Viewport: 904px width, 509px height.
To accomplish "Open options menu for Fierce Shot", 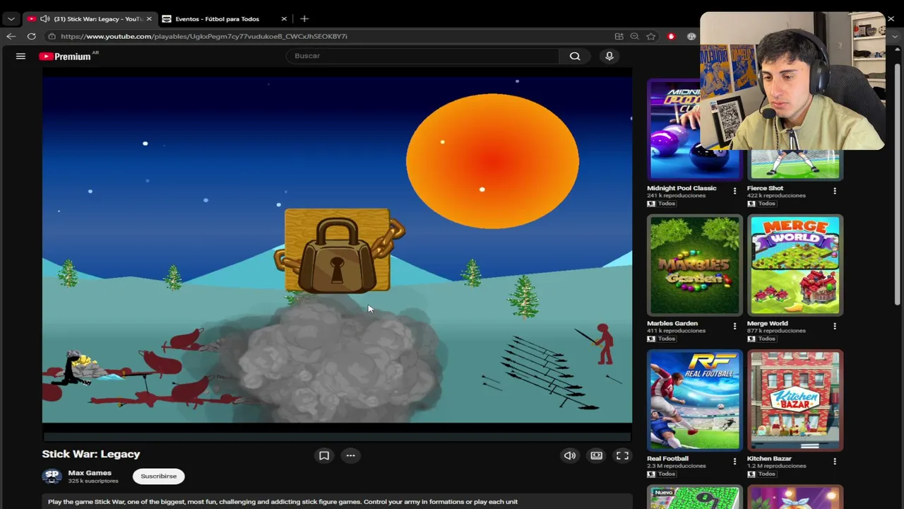I will point(835,192).
